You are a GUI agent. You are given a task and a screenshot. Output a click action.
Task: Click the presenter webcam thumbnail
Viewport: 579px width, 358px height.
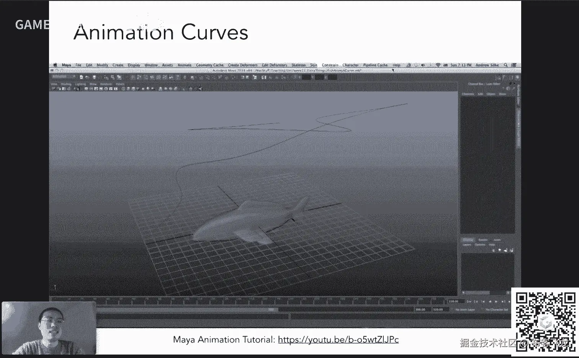click(x=49, y=328)
